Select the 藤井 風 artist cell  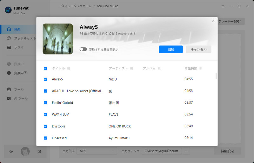[114, 103]
